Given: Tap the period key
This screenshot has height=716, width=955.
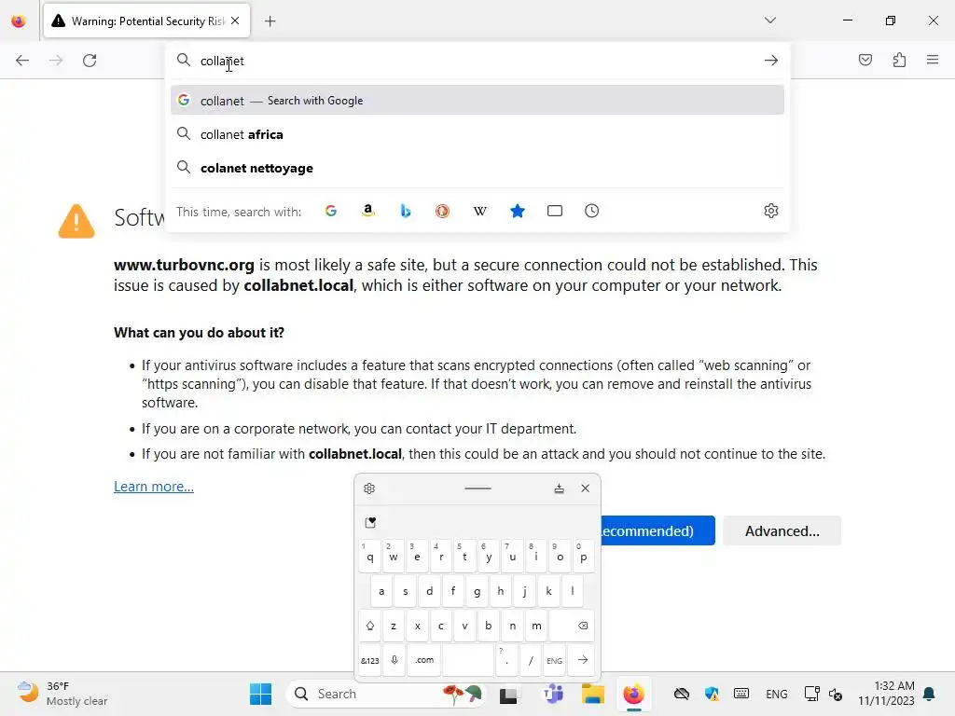Looking at the screenshot, I should pos(506,661).
